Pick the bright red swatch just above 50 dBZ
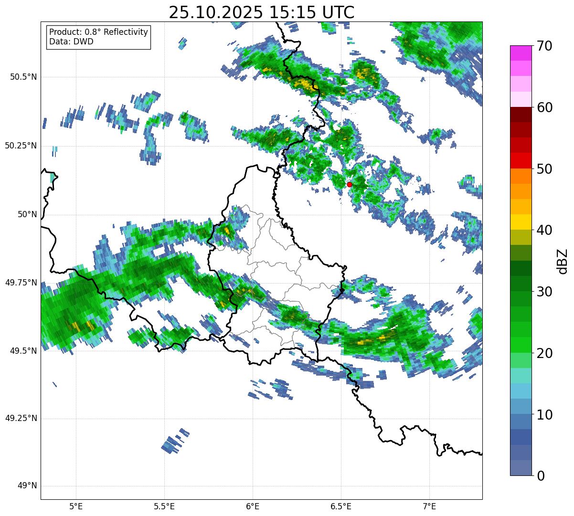Screen dimensions: 574x516 pyautogui.click(x=521, y=161)
